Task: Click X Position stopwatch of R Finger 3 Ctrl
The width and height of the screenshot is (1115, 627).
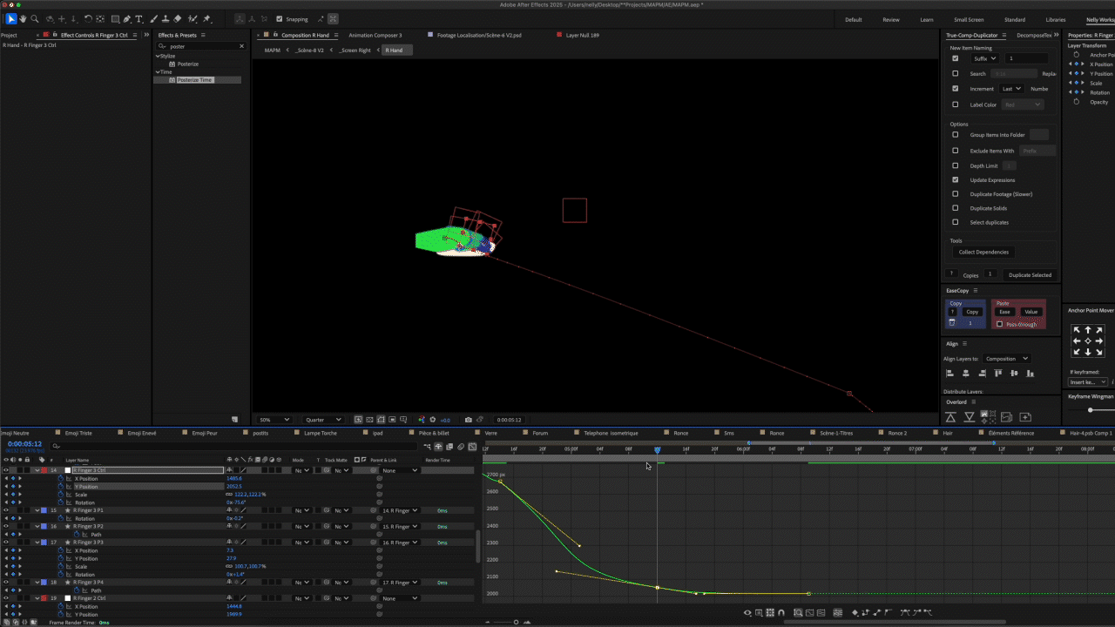Action: coord(61,478)
